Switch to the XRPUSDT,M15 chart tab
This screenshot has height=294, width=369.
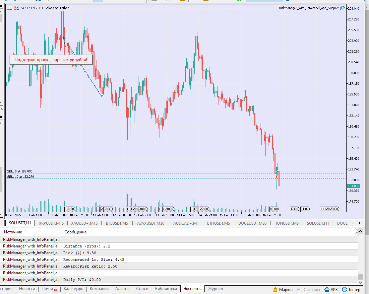pyautogui.click(x=51, y=223)
